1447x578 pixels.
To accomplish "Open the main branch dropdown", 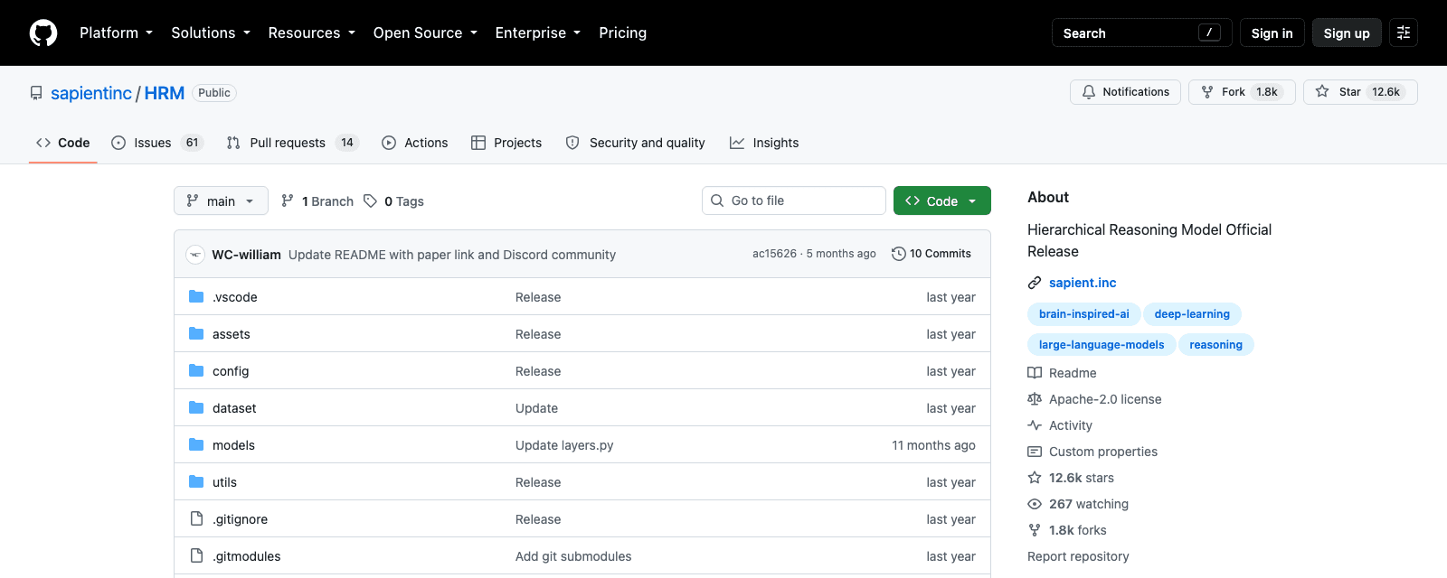I will coord(221,200).
